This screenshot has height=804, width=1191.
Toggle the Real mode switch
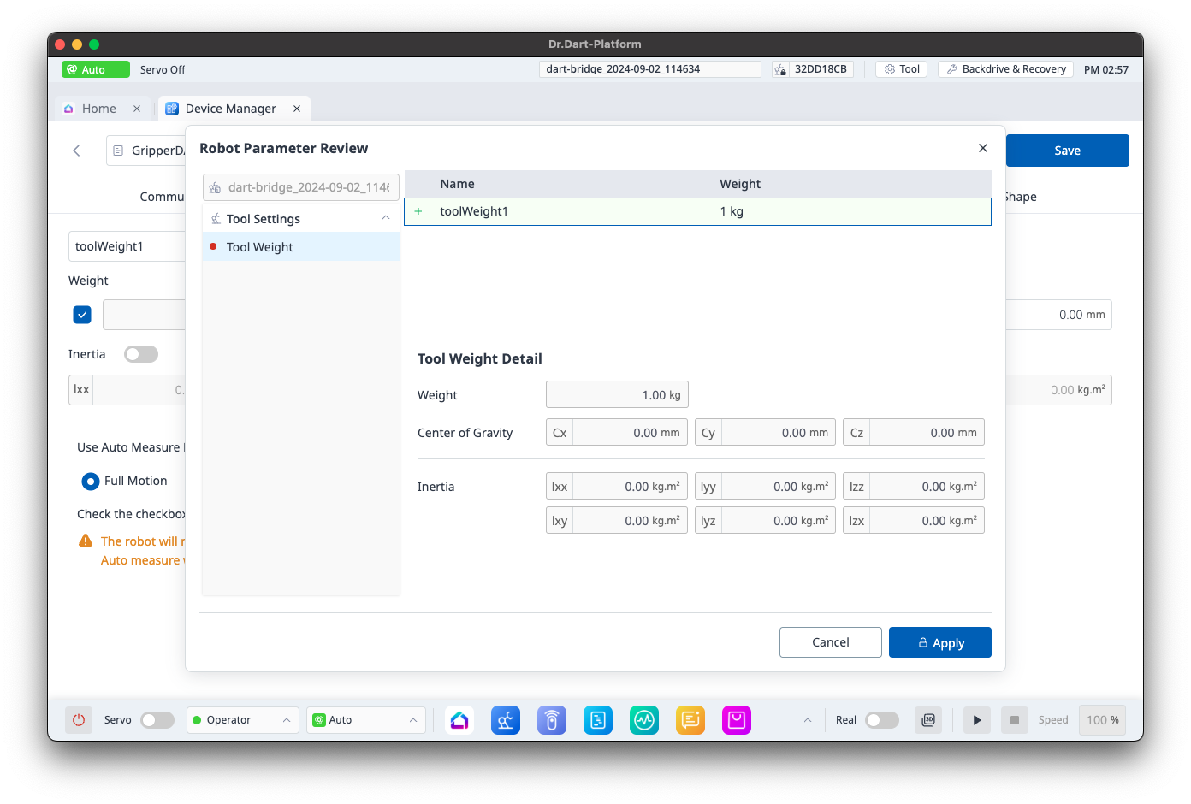point(881,720)
